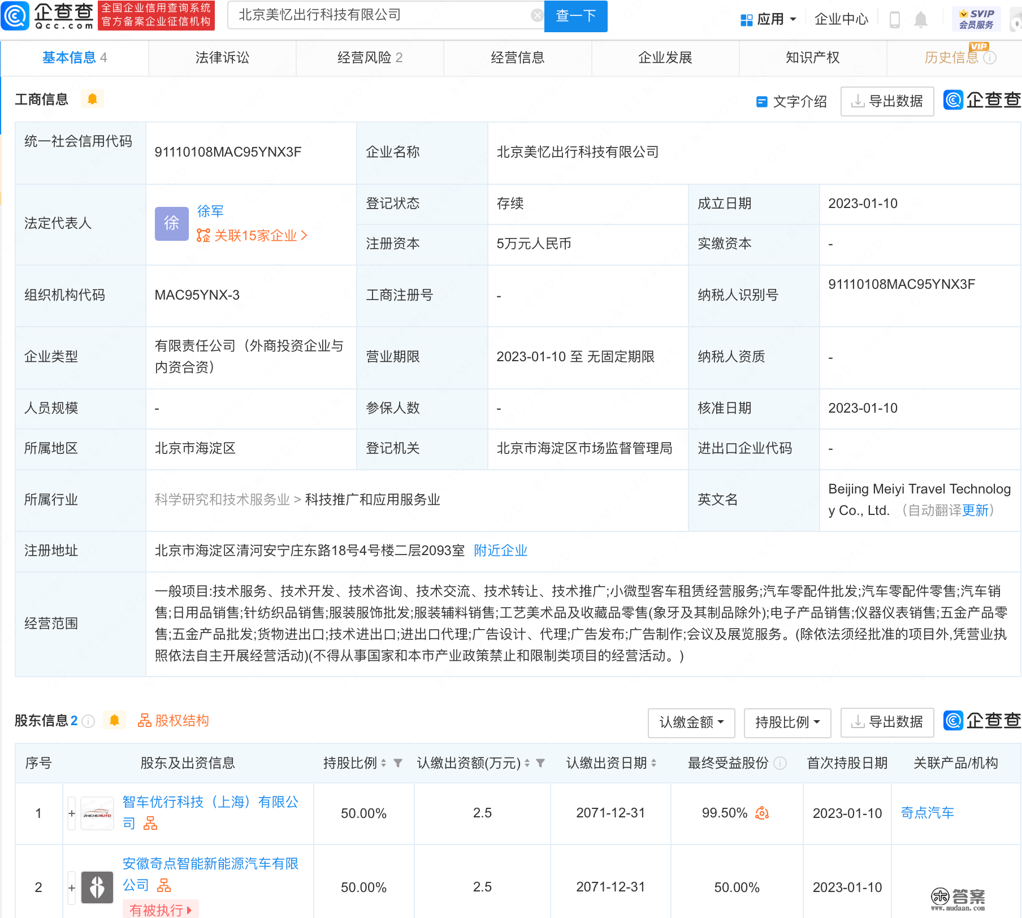
Task: Click the mobile phone icon in header
Action: [894, 19]
